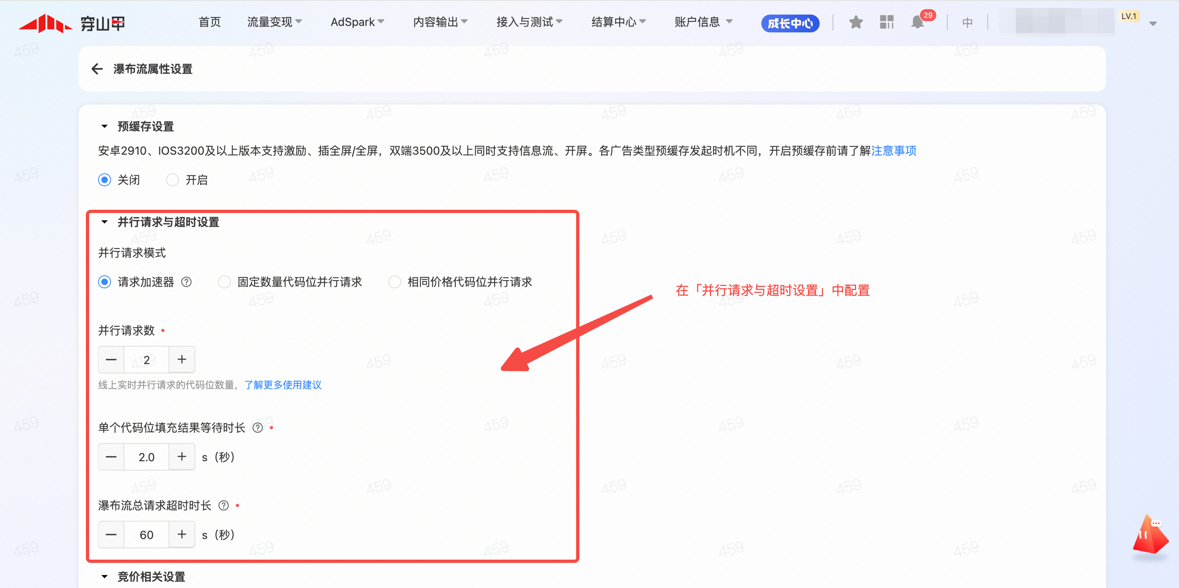Click help icon beside 单个代码位填充结果等待时长
Screen dimensions: 1179x588
click(x=258, y=428)
